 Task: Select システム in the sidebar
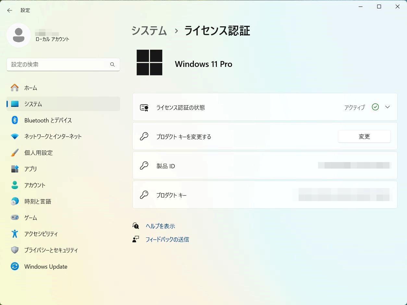[x=63, y=104]
